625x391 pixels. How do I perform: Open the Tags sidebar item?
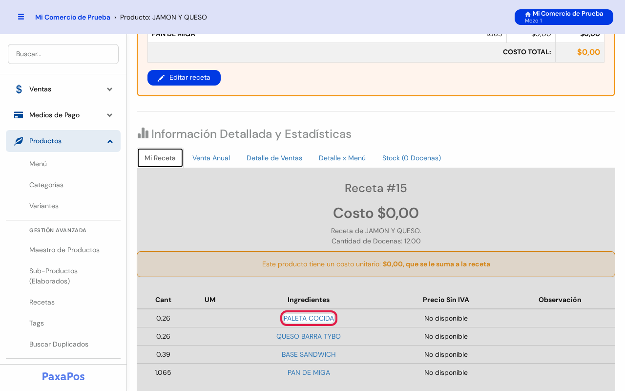point(37,323)
